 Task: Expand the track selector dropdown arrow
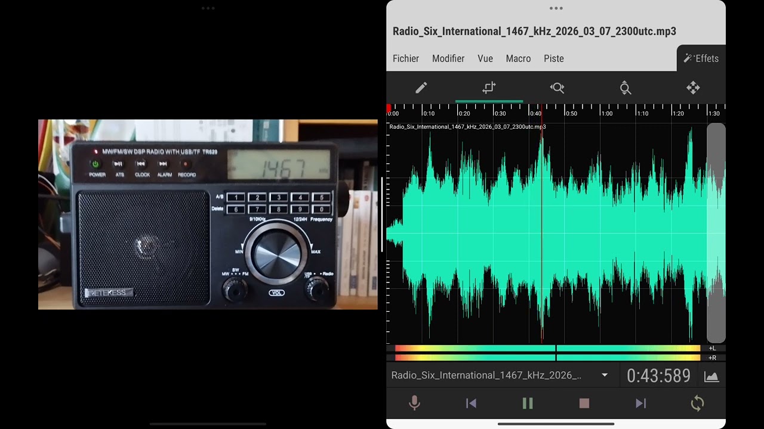605,375
